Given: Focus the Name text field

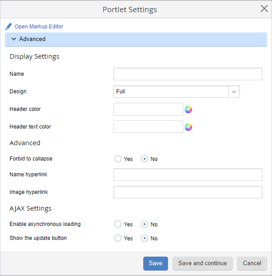Looking at the screenshot, I should point(188,74).
